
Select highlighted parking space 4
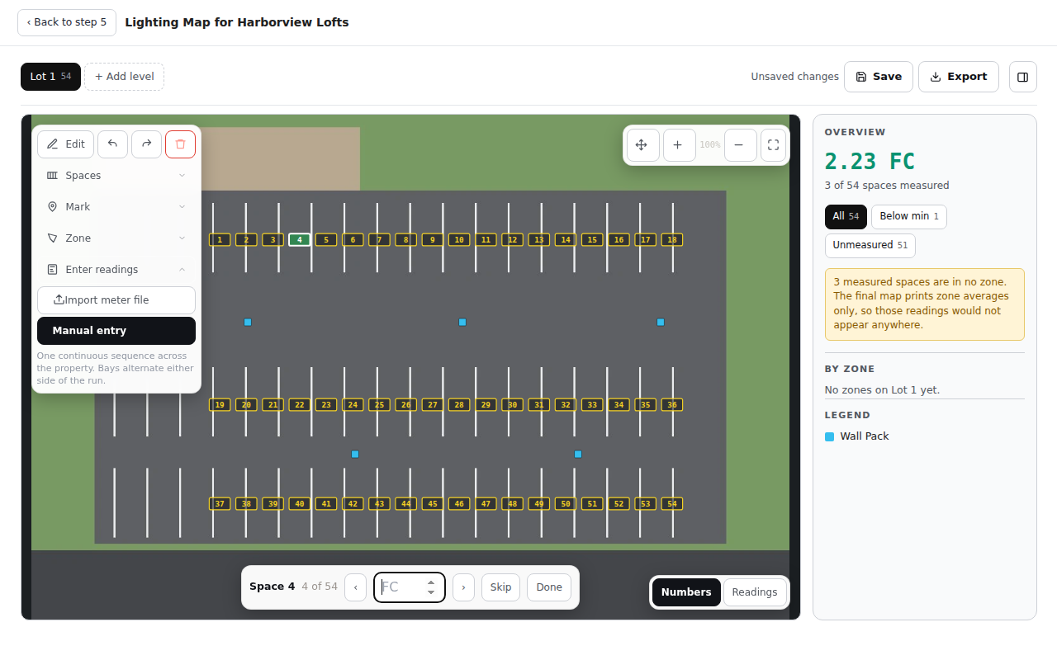[x=300, y=240]
